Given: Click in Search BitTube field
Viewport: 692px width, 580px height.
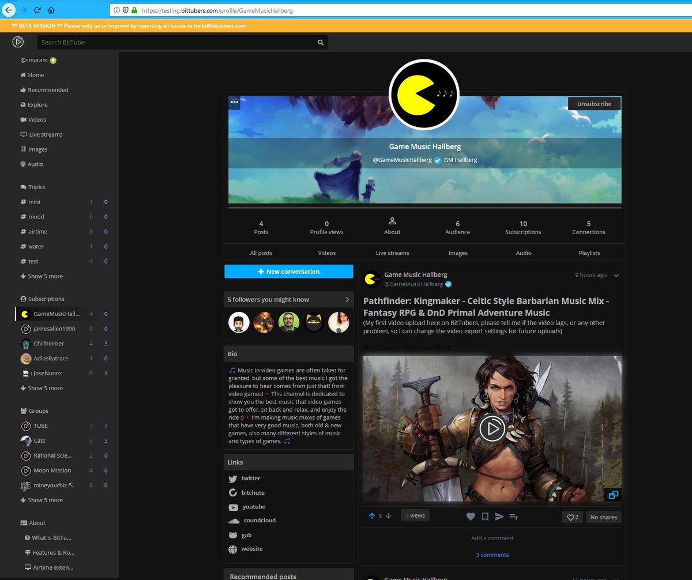Looking at the screenshot, I should tap(176, 43).
